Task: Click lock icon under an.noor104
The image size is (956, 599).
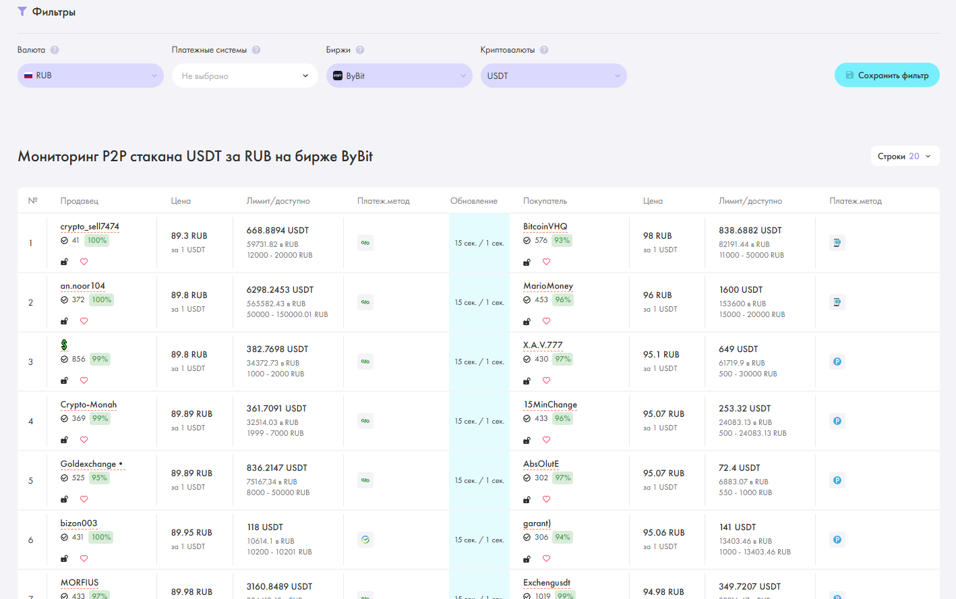Action: pos(64,321)
